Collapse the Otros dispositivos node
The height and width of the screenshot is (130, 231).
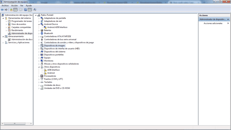pyautogui.click(x=39, y=67)
